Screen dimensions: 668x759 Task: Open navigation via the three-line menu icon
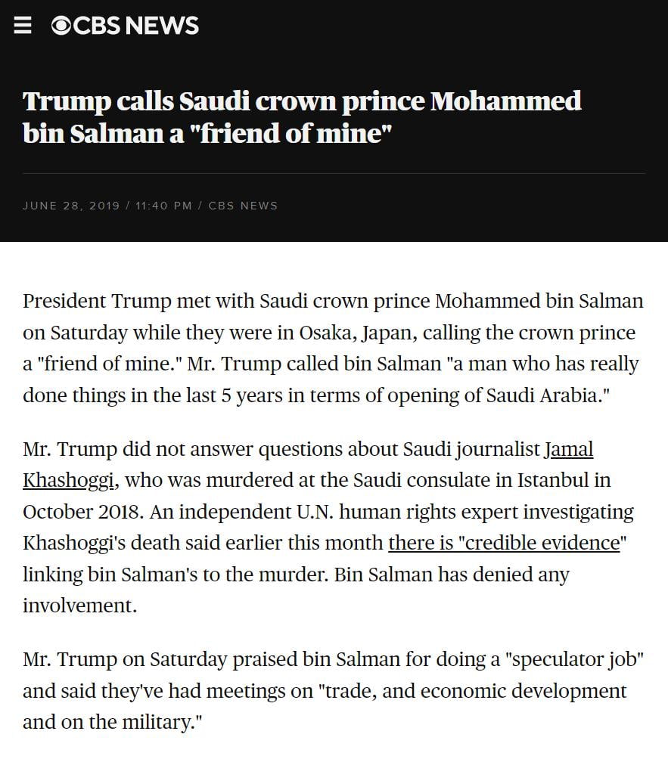point(23,25)
